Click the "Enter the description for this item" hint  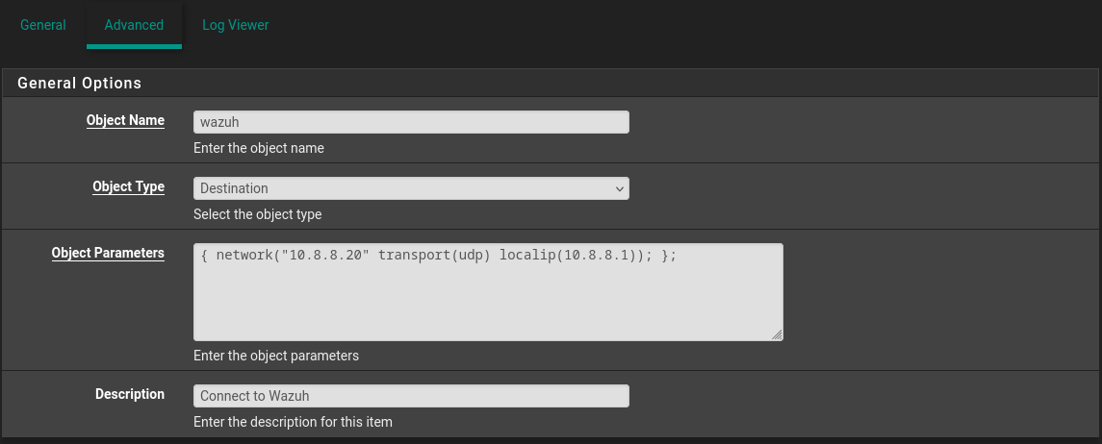point(293,422)
